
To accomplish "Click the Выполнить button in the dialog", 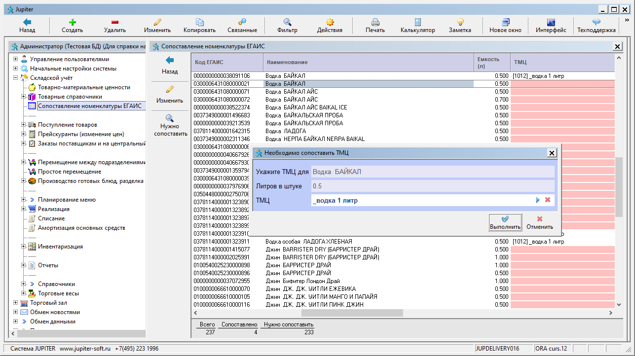I will point(505,222).
